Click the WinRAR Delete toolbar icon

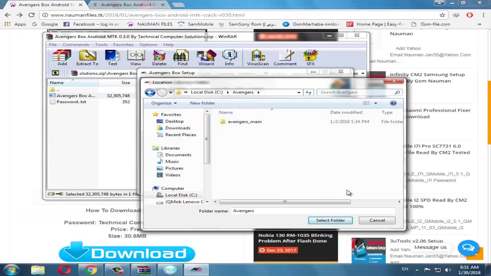(x=159, y=58)
